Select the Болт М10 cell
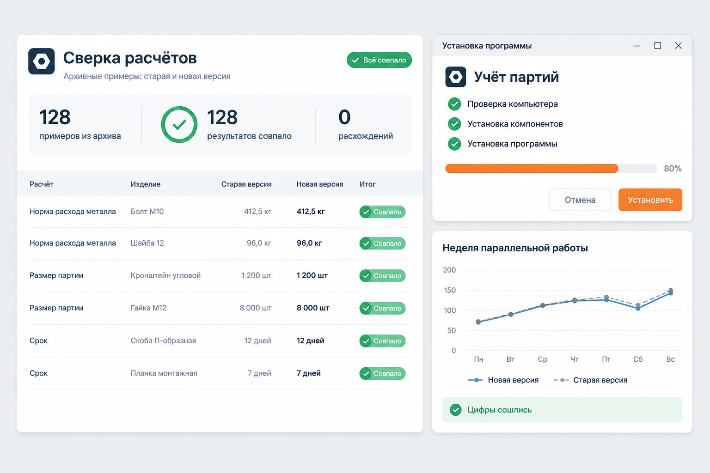The width and height of the screenshot is (710, 473). [x=147, y=212]
